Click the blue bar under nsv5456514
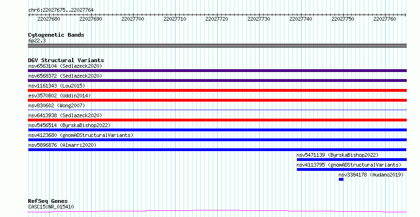Screen dimensions: 420x217 217,130
